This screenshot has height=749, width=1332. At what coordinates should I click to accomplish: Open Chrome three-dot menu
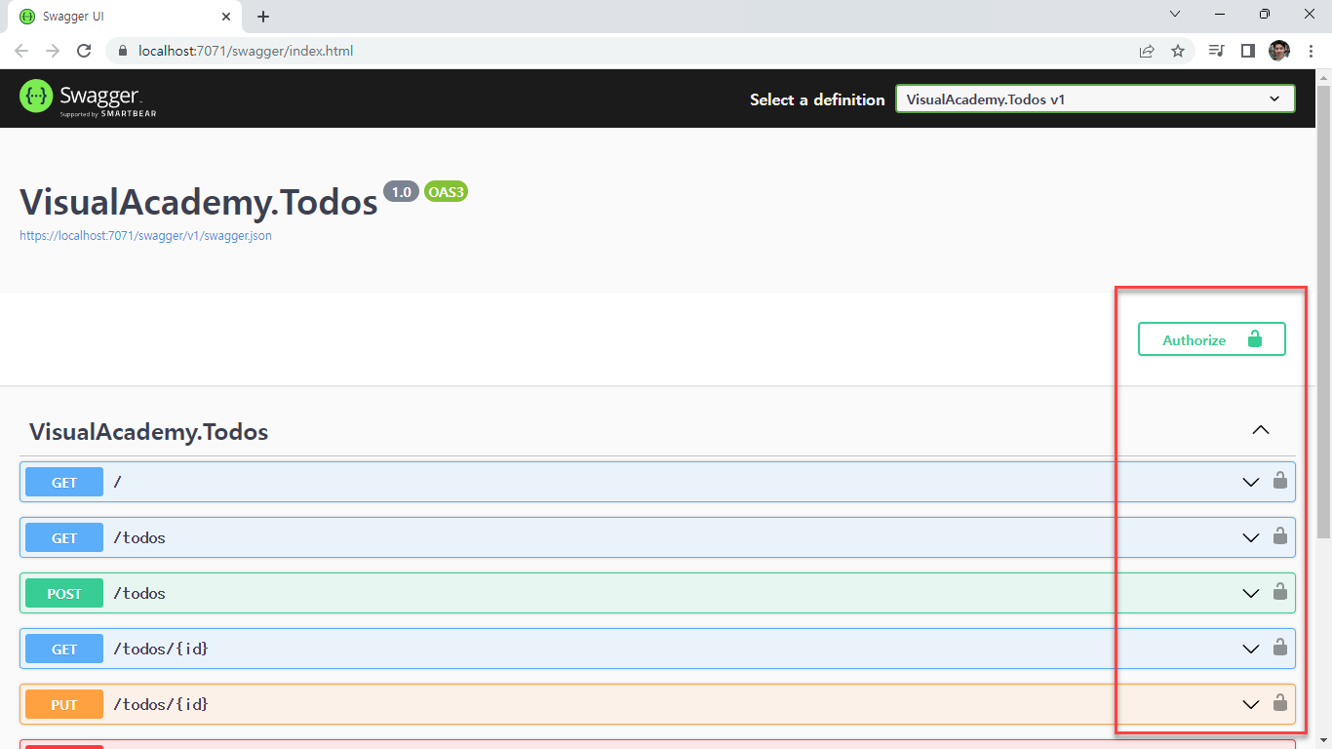pos(1311,51)
